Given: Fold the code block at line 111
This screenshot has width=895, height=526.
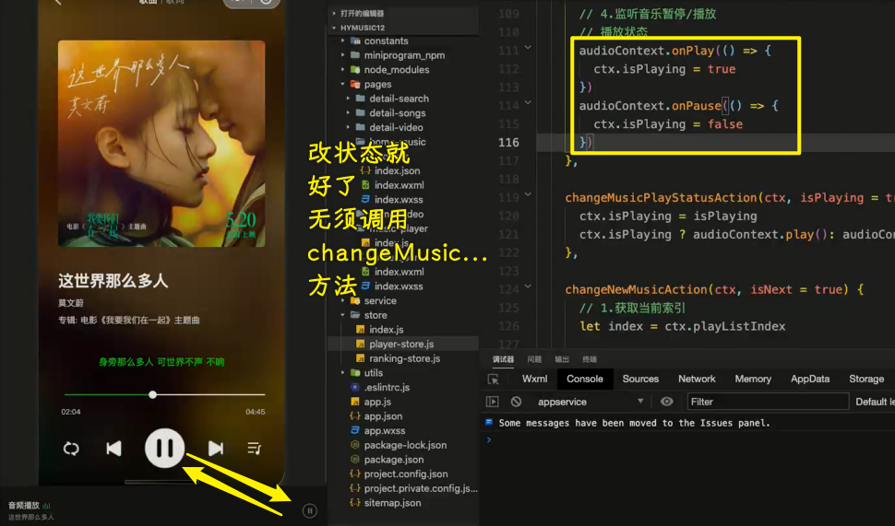Looking at the screenshot, I should point(528,48).
